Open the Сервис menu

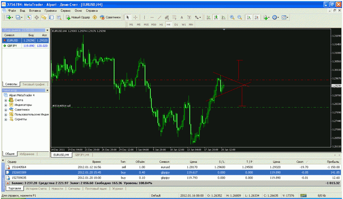65,10
